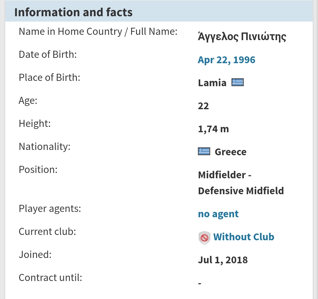Click the Greece nationality text
Screen dimensions: 318x299
pyautogui.click(x=231, y=152)
